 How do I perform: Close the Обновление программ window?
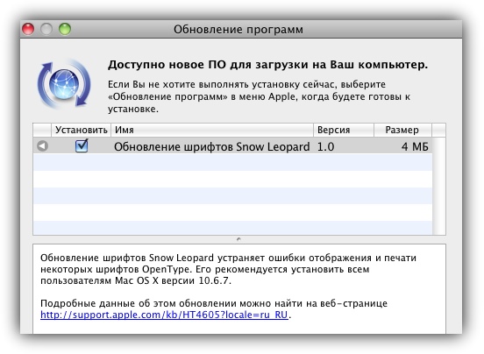pyautogui.click(x=28, y=29)
